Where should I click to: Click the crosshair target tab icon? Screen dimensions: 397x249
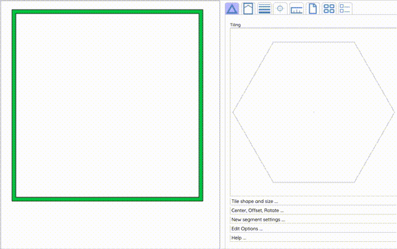tap(280, 8)
